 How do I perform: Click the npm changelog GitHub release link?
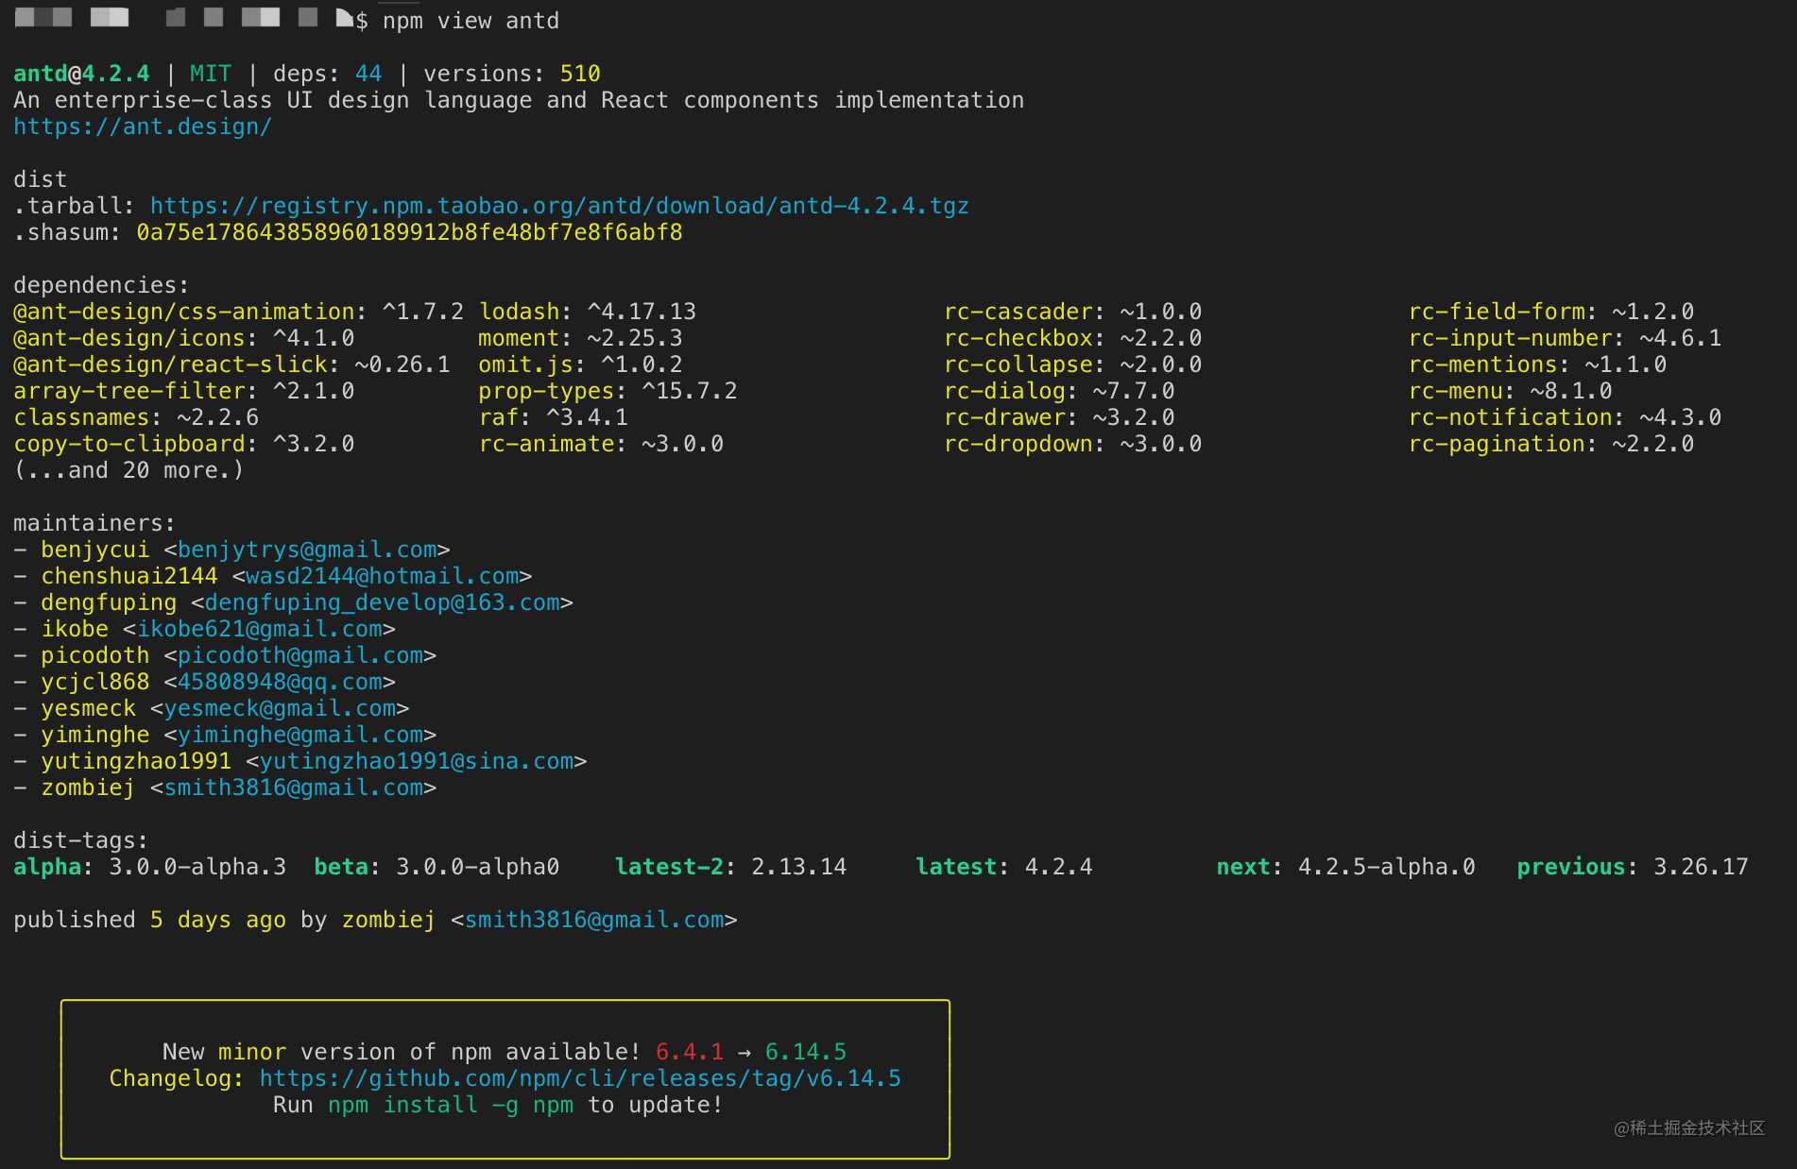[580, 1078]
